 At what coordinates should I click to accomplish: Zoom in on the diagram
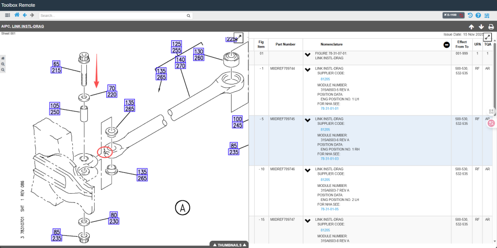tap(3, 64)
